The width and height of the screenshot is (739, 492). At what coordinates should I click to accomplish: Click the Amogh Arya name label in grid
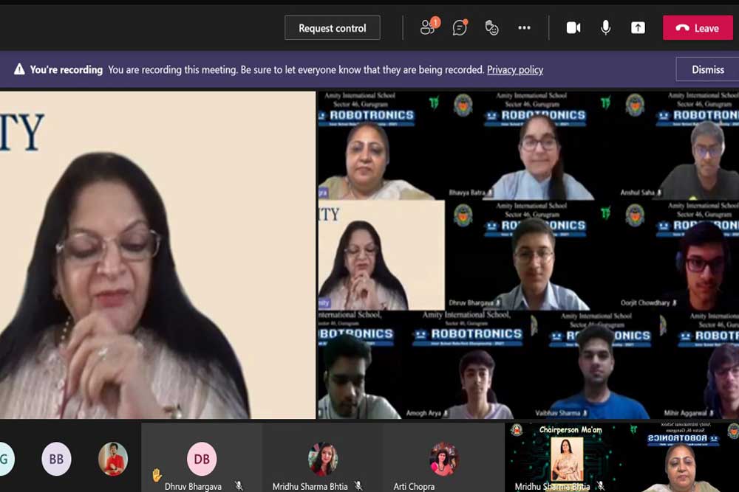[x=423, y=413]
